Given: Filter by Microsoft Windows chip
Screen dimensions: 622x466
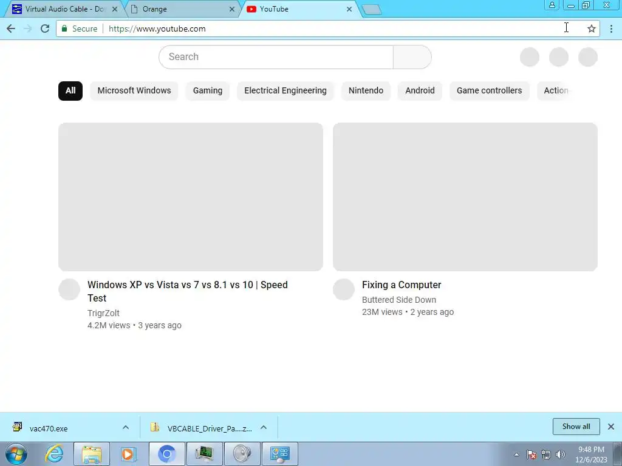Looking at the screenshot, I should click(134, 91).
